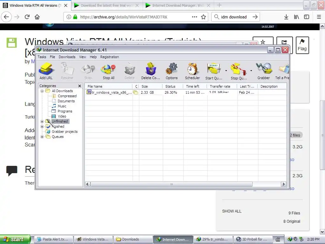Image resolution: width=325 pixels, height=244 pixels.
Task: Switch to Downloads taskbar item
Action: [x=133, y=239]
